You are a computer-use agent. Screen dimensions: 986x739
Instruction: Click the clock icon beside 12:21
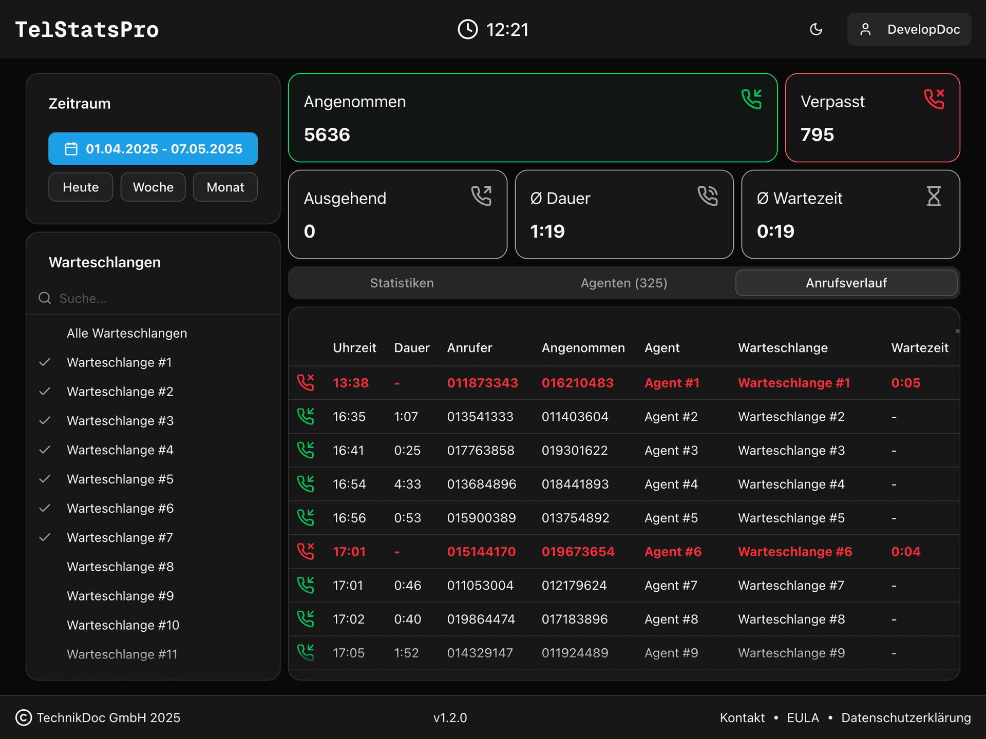467,29
